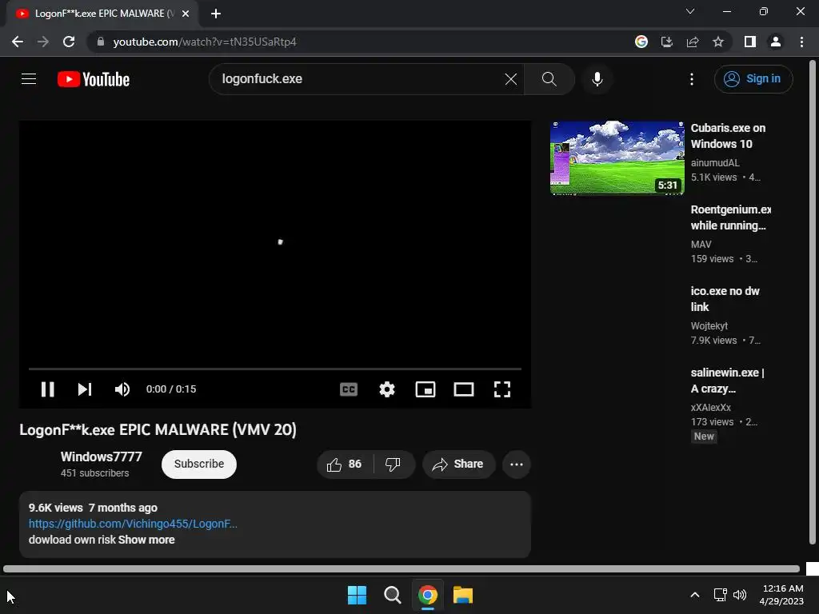This screenshot has width=819, height=614.
Task: Open the YouTube hamburger guide menu
Action: pyautogui.click(x=29, y=79)
